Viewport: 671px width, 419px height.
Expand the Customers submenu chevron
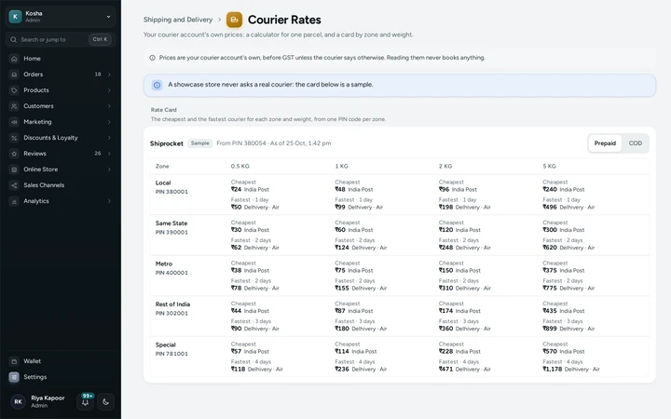point(109,106)
